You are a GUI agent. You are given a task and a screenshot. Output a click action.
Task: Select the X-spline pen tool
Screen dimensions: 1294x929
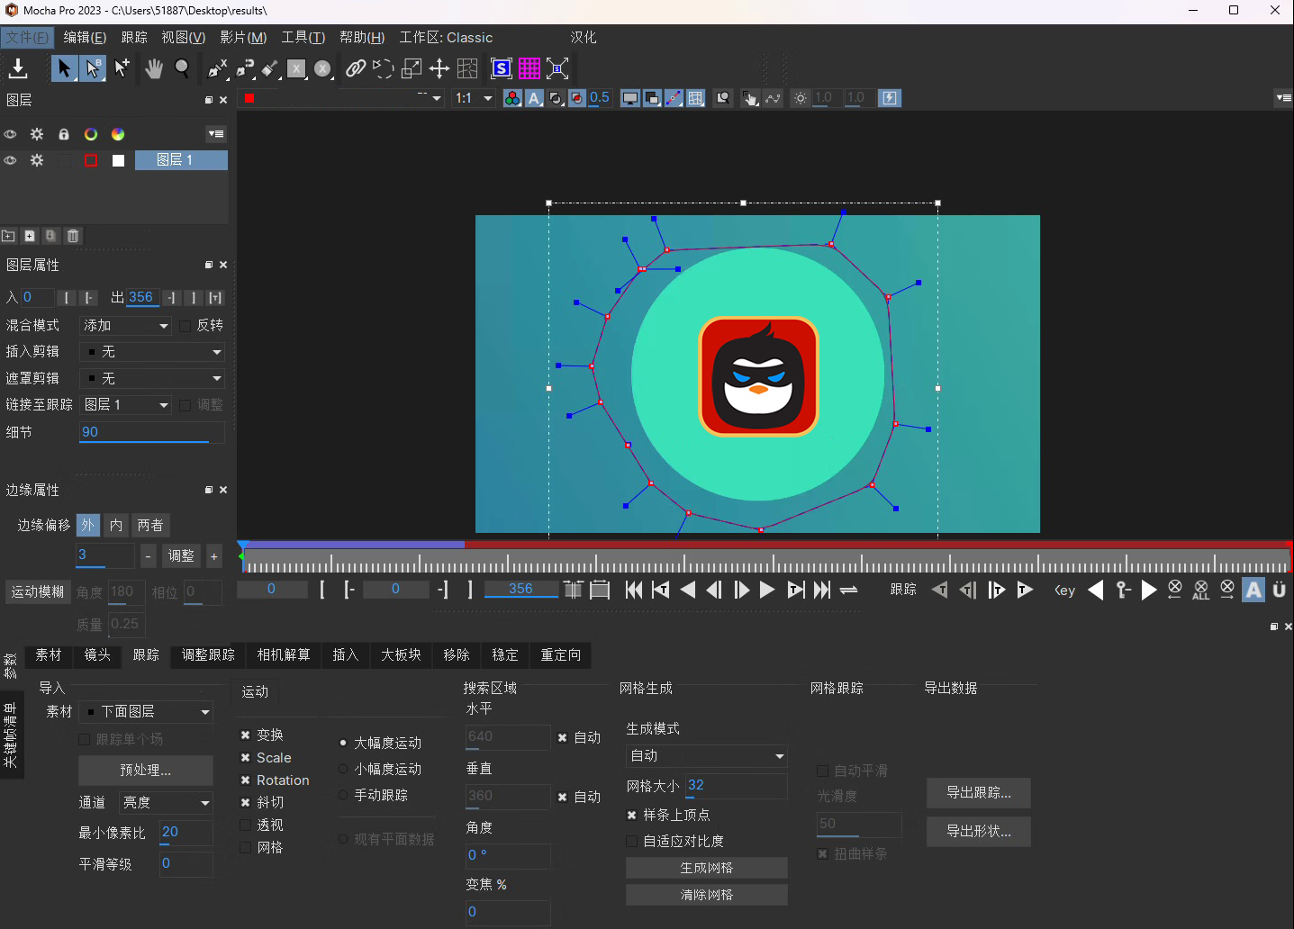(x=217, y=68)
